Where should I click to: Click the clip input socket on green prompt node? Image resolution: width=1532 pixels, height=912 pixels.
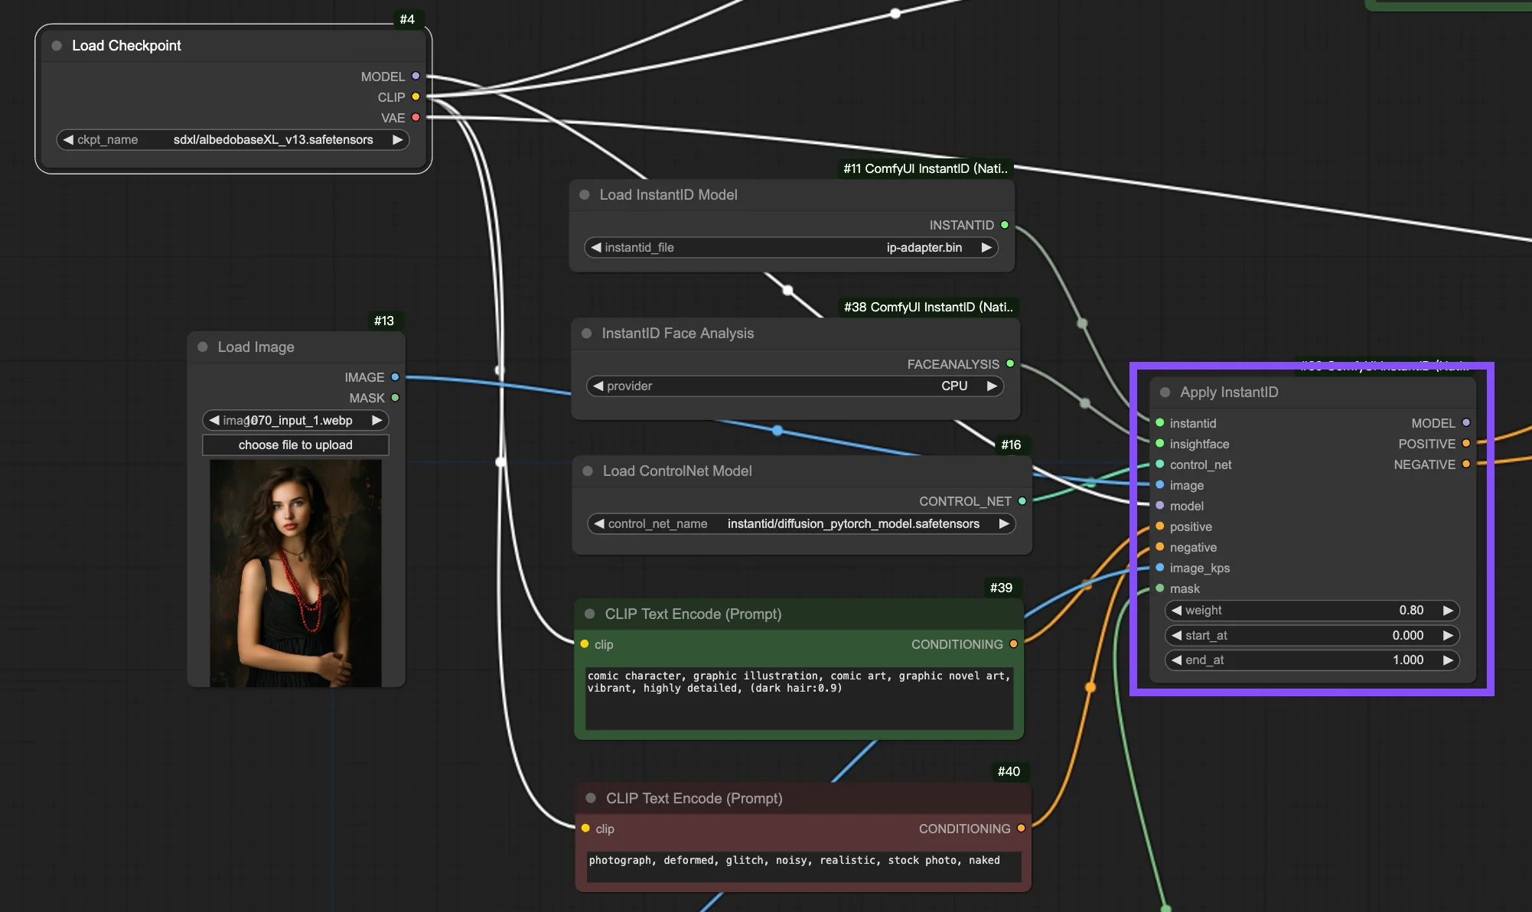(585, 644)
